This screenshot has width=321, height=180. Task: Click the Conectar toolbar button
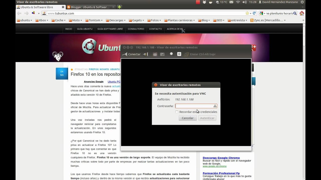pos(131,54)
